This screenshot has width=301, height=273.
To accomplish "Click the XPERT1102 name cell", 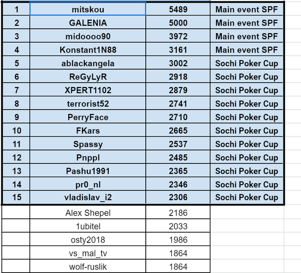I will point(88,90).
